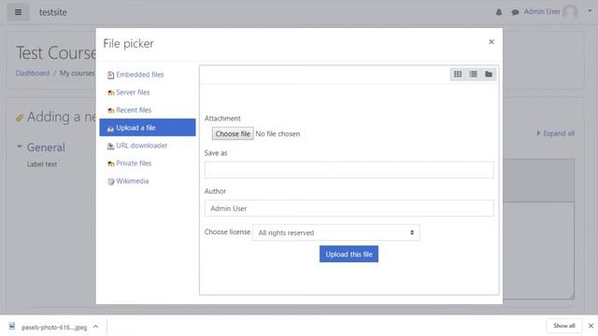Click the Wikimedia repository icon
Image resolution: width=598 pixels, height=336 pixels.
(110, 181)
